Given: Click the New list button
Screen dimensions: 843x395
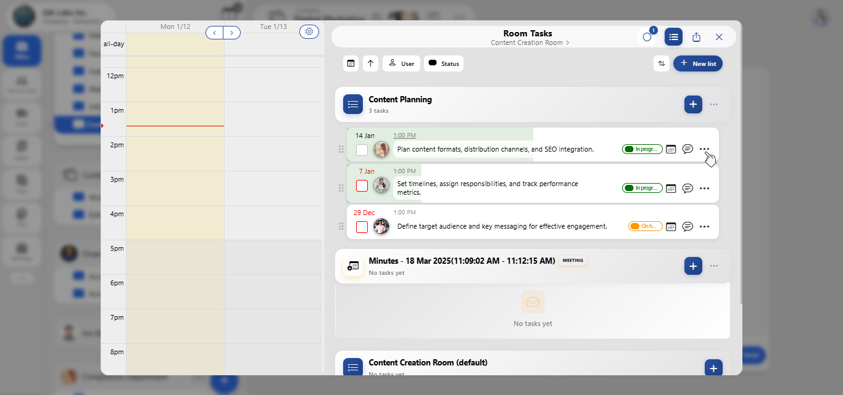Looking at the screenshot, I should pyautogui.click(x=698, y=63).
